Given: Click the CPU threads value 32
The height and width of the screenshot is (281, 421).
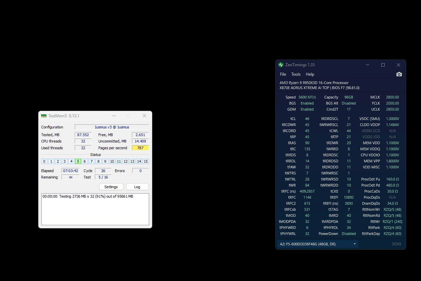Looking at the screenshot, I should pos(83,141).
